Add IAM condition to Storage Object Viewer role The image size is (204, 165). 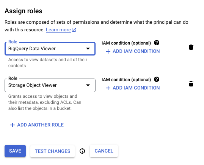133,88
